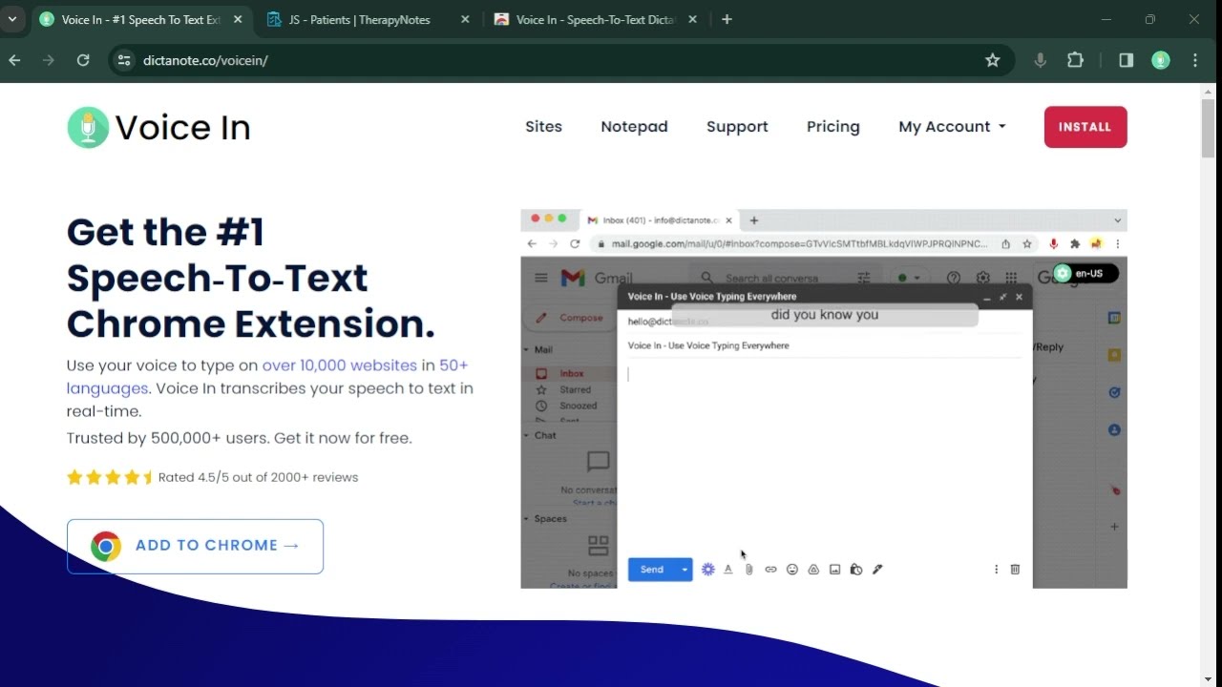Click the discard draft trash icon in demo

1015,570
